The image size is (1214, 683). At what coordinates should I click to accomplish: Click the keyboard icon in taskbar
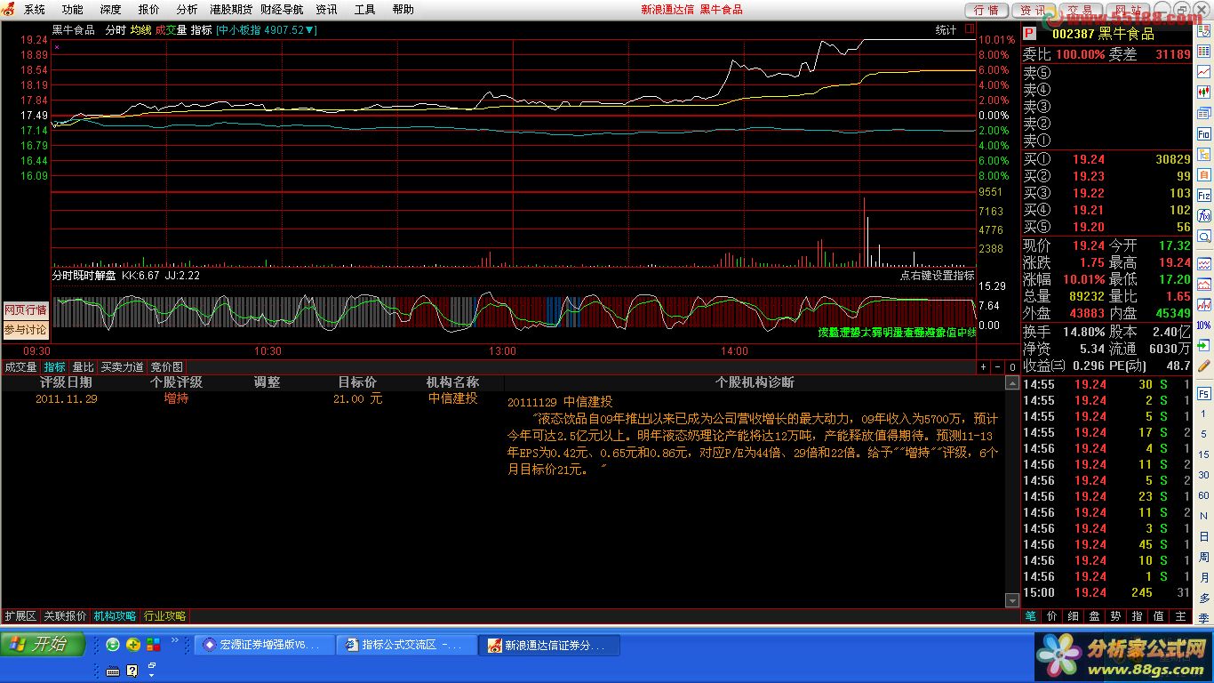point(113,671)
